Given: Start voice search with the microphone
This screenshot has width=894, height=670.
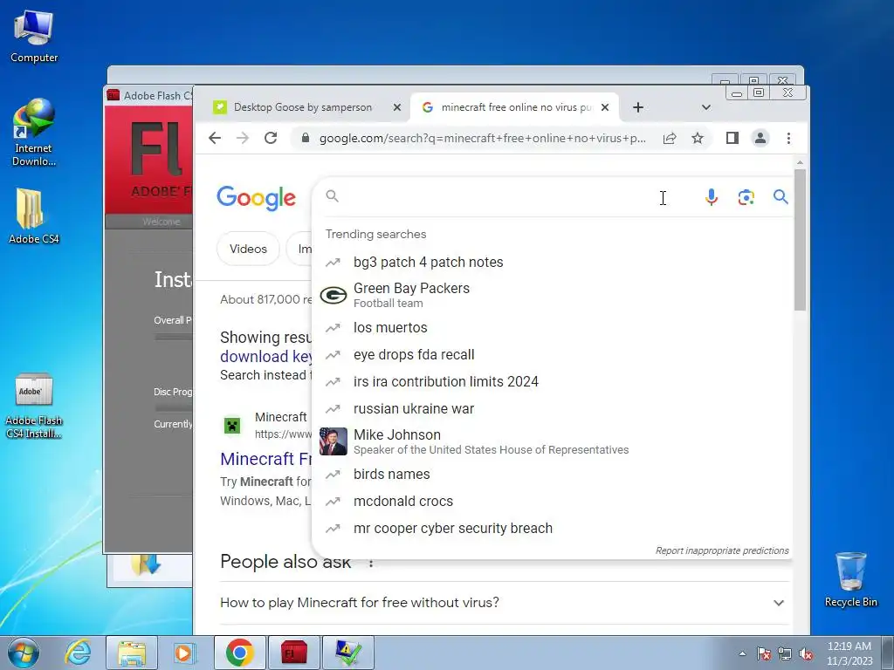Looking at the screenshot, I should tap(711, 197).
